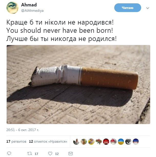Image resolution: width=156 pixels, height=157 pixels.
Task: Open the flower bouquet avatar
Action: pyautogui.click(x=99, y=142)
